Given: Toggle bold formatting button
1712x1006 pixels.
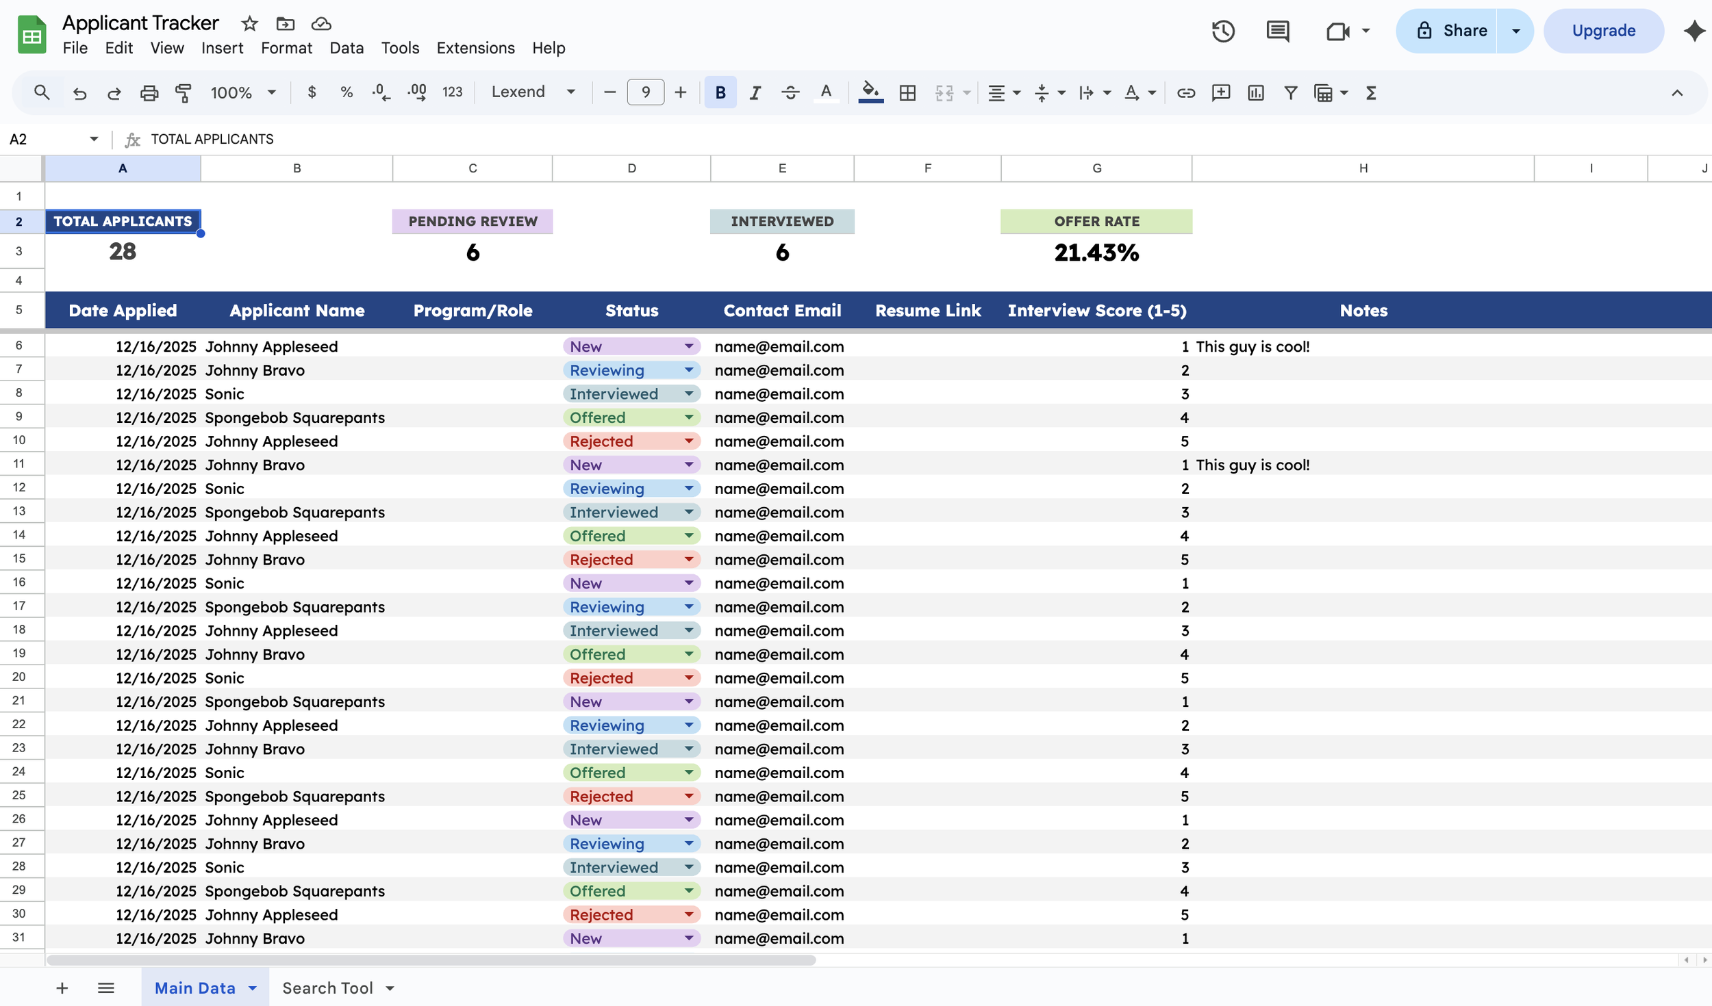Looking at the screenshot, I should 720,92.
